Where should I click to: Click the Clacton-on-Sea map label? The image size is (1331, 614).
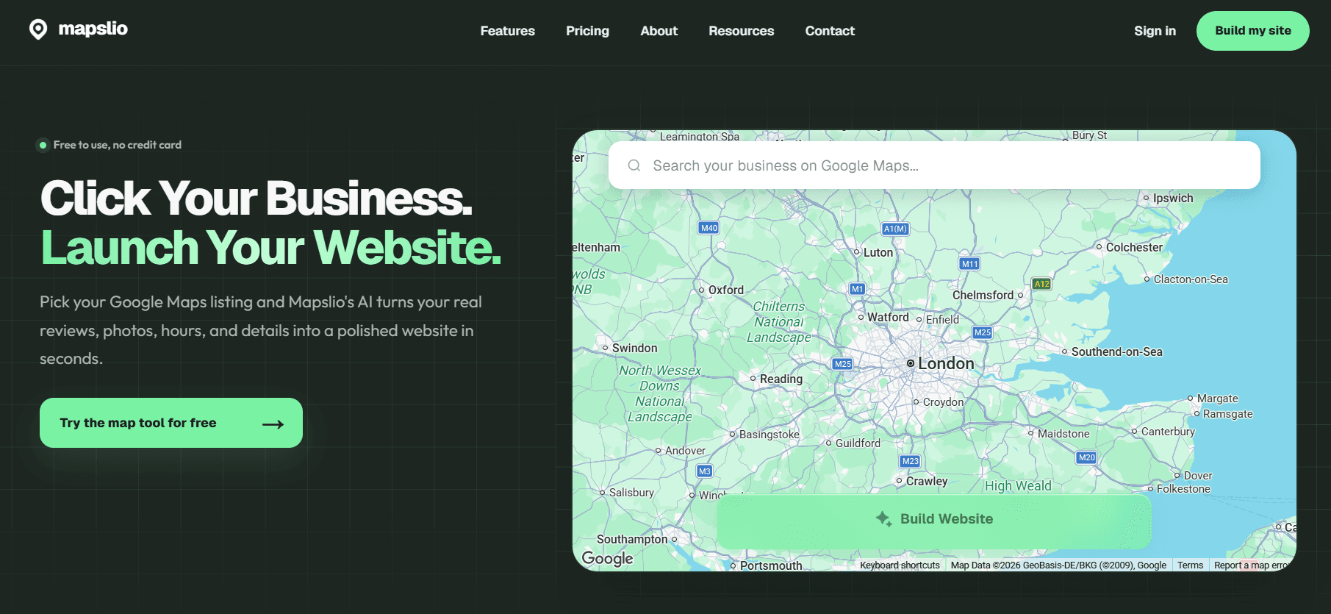coord(1191,279)
